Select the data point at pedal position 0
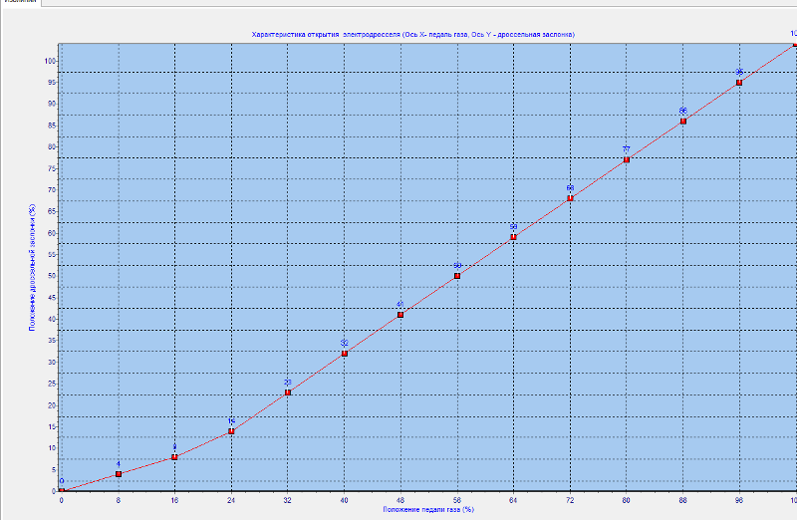The width and height of the screenshot is (797, 520). pyautogui.click(x=62, y=490)
